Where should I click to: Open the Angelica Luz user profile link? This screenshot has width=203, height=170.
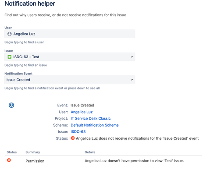coord(82,112)
